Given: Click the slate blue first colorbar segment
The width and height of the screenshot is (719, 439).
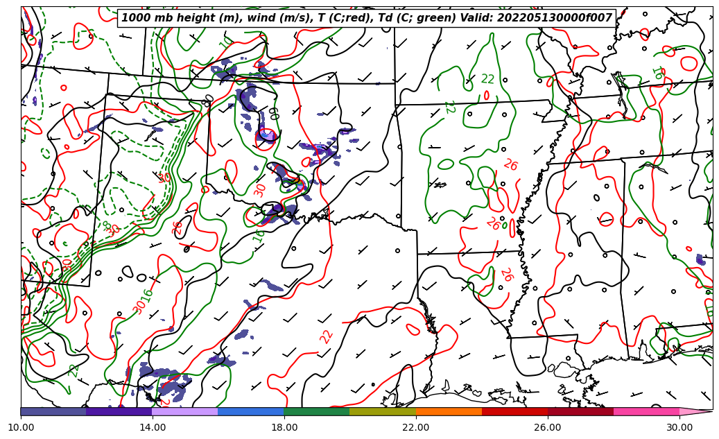Looking at the screenshot, I should [53, 411].
